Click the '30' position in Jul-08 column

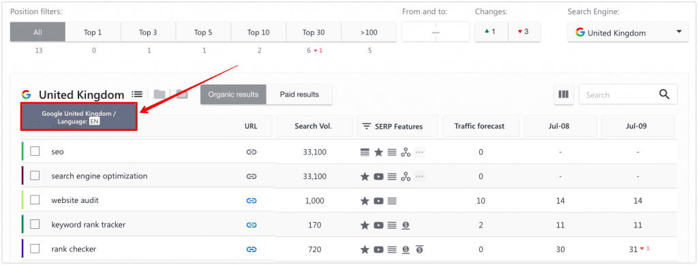pyautogui.click(x=560, y=249)
